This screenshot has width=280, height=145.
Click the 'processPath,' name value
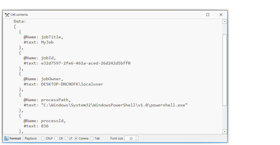tap(56, 100)
